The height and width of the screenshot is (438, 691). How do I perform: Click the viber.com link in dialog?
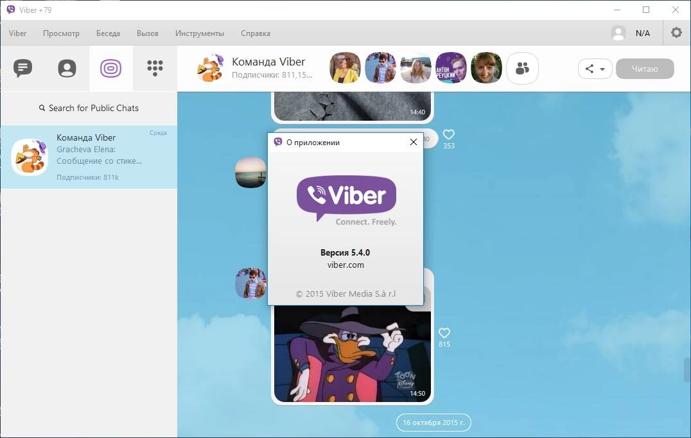click(x=345, y=265)
